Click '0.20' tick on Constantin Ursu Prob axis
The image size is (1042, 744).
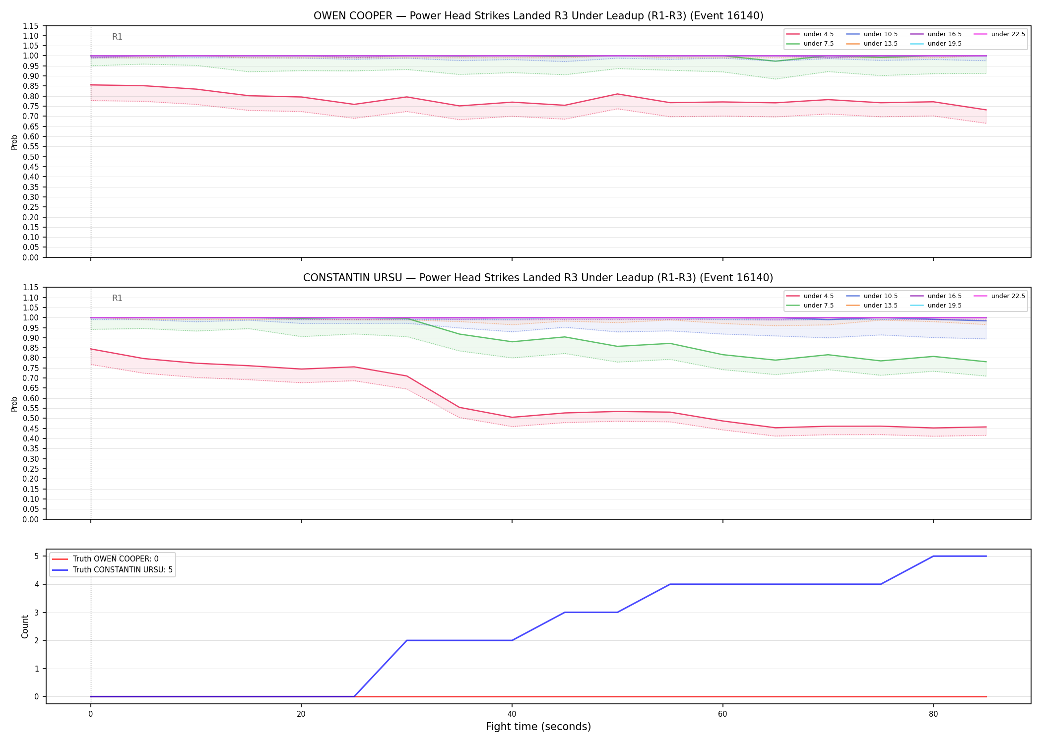[x=31, y=479]
